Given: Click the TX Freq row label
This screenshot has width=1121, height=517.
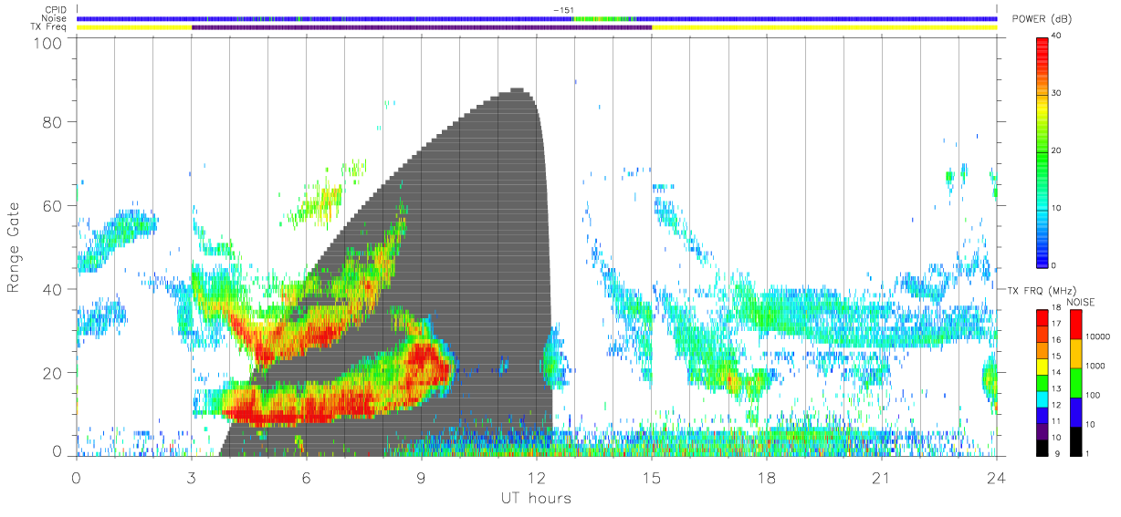Looking at the screenshot, I should 48,27.
